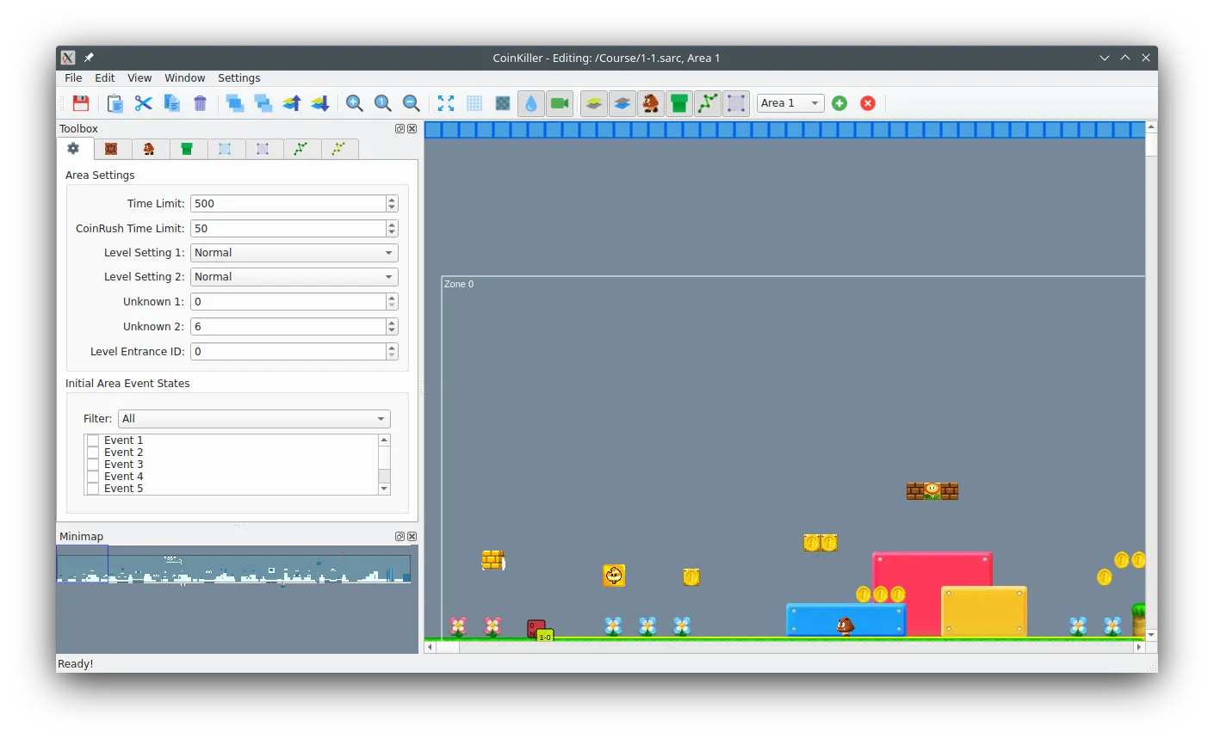Open the Level Setting 2 dropdown
The width and height of the screenshot is (1214, 739).
tap(294, 277)
